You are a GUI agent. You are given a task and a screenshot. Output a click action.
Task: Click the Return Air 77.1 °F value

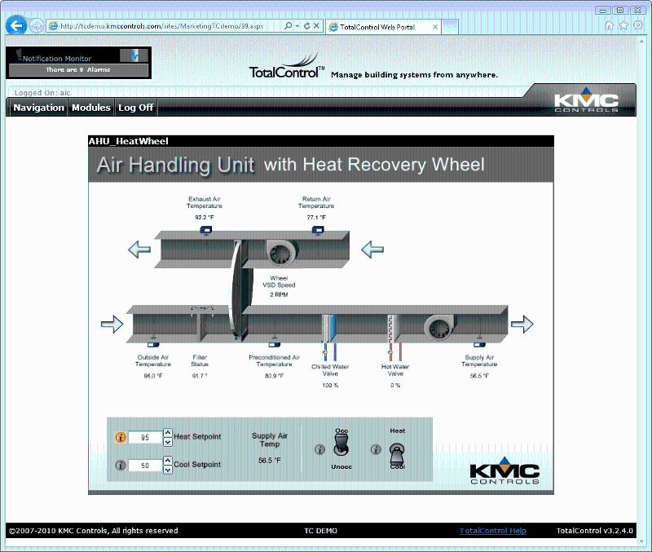(316, 218)
